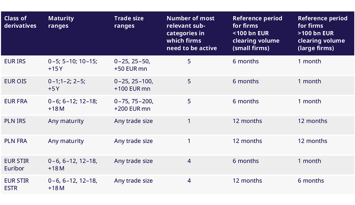Click the EUR STIR Euribor row label

coord(17,165)
